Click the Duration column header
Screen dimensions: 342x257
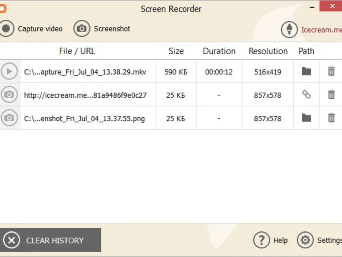click(219, 51)
